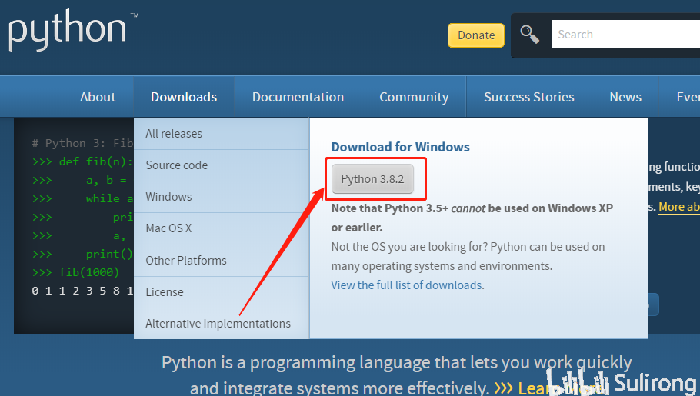Screen dimensions: 700x396
Task: Select Alternative Implementations entry
Action: point(218,324)
